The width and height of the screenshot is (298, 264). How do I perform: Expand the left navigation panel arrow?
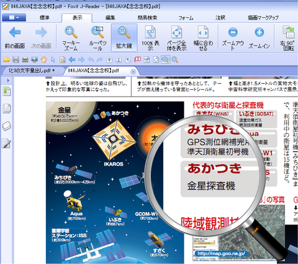[8, 81]
